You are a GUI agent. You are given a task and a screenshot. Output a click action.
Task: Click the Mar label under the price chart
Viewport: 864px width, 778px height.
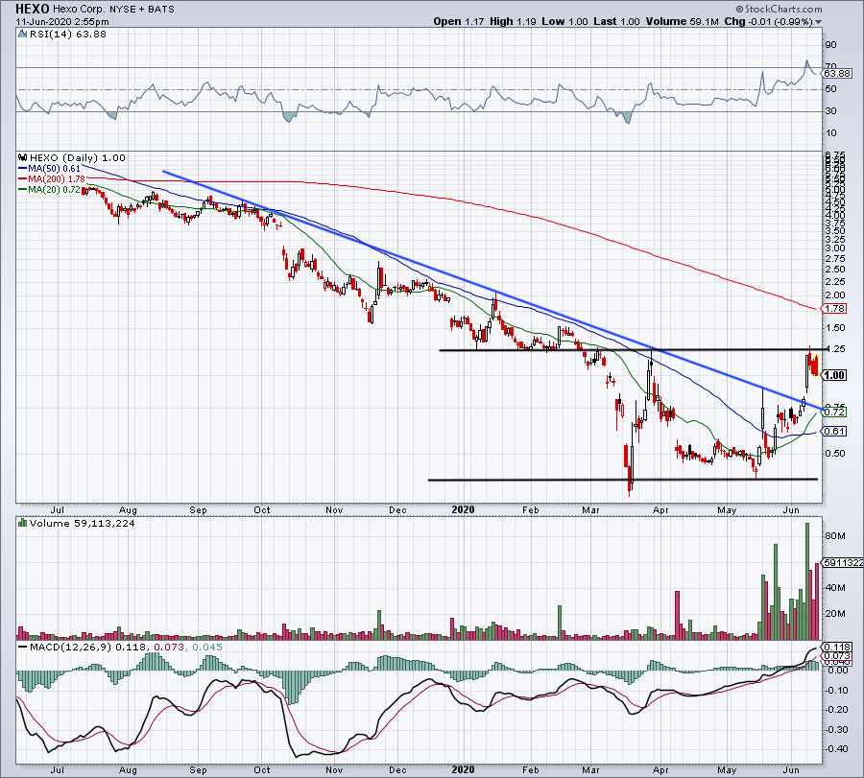pos(590,509)
